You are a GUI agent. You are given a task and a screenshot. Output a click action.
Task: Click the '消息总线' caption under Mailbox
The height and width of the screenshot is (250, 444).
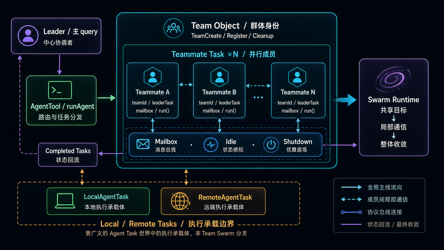click(165, 150)
